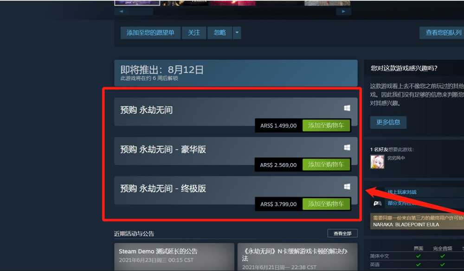Open 查看您的队列

pos(443,33)
